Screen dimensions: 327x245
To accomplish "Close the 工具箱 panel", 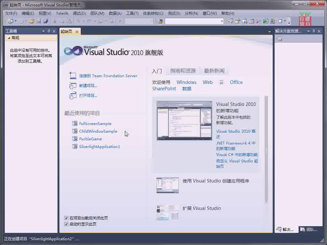I will [x=54, y=31].
